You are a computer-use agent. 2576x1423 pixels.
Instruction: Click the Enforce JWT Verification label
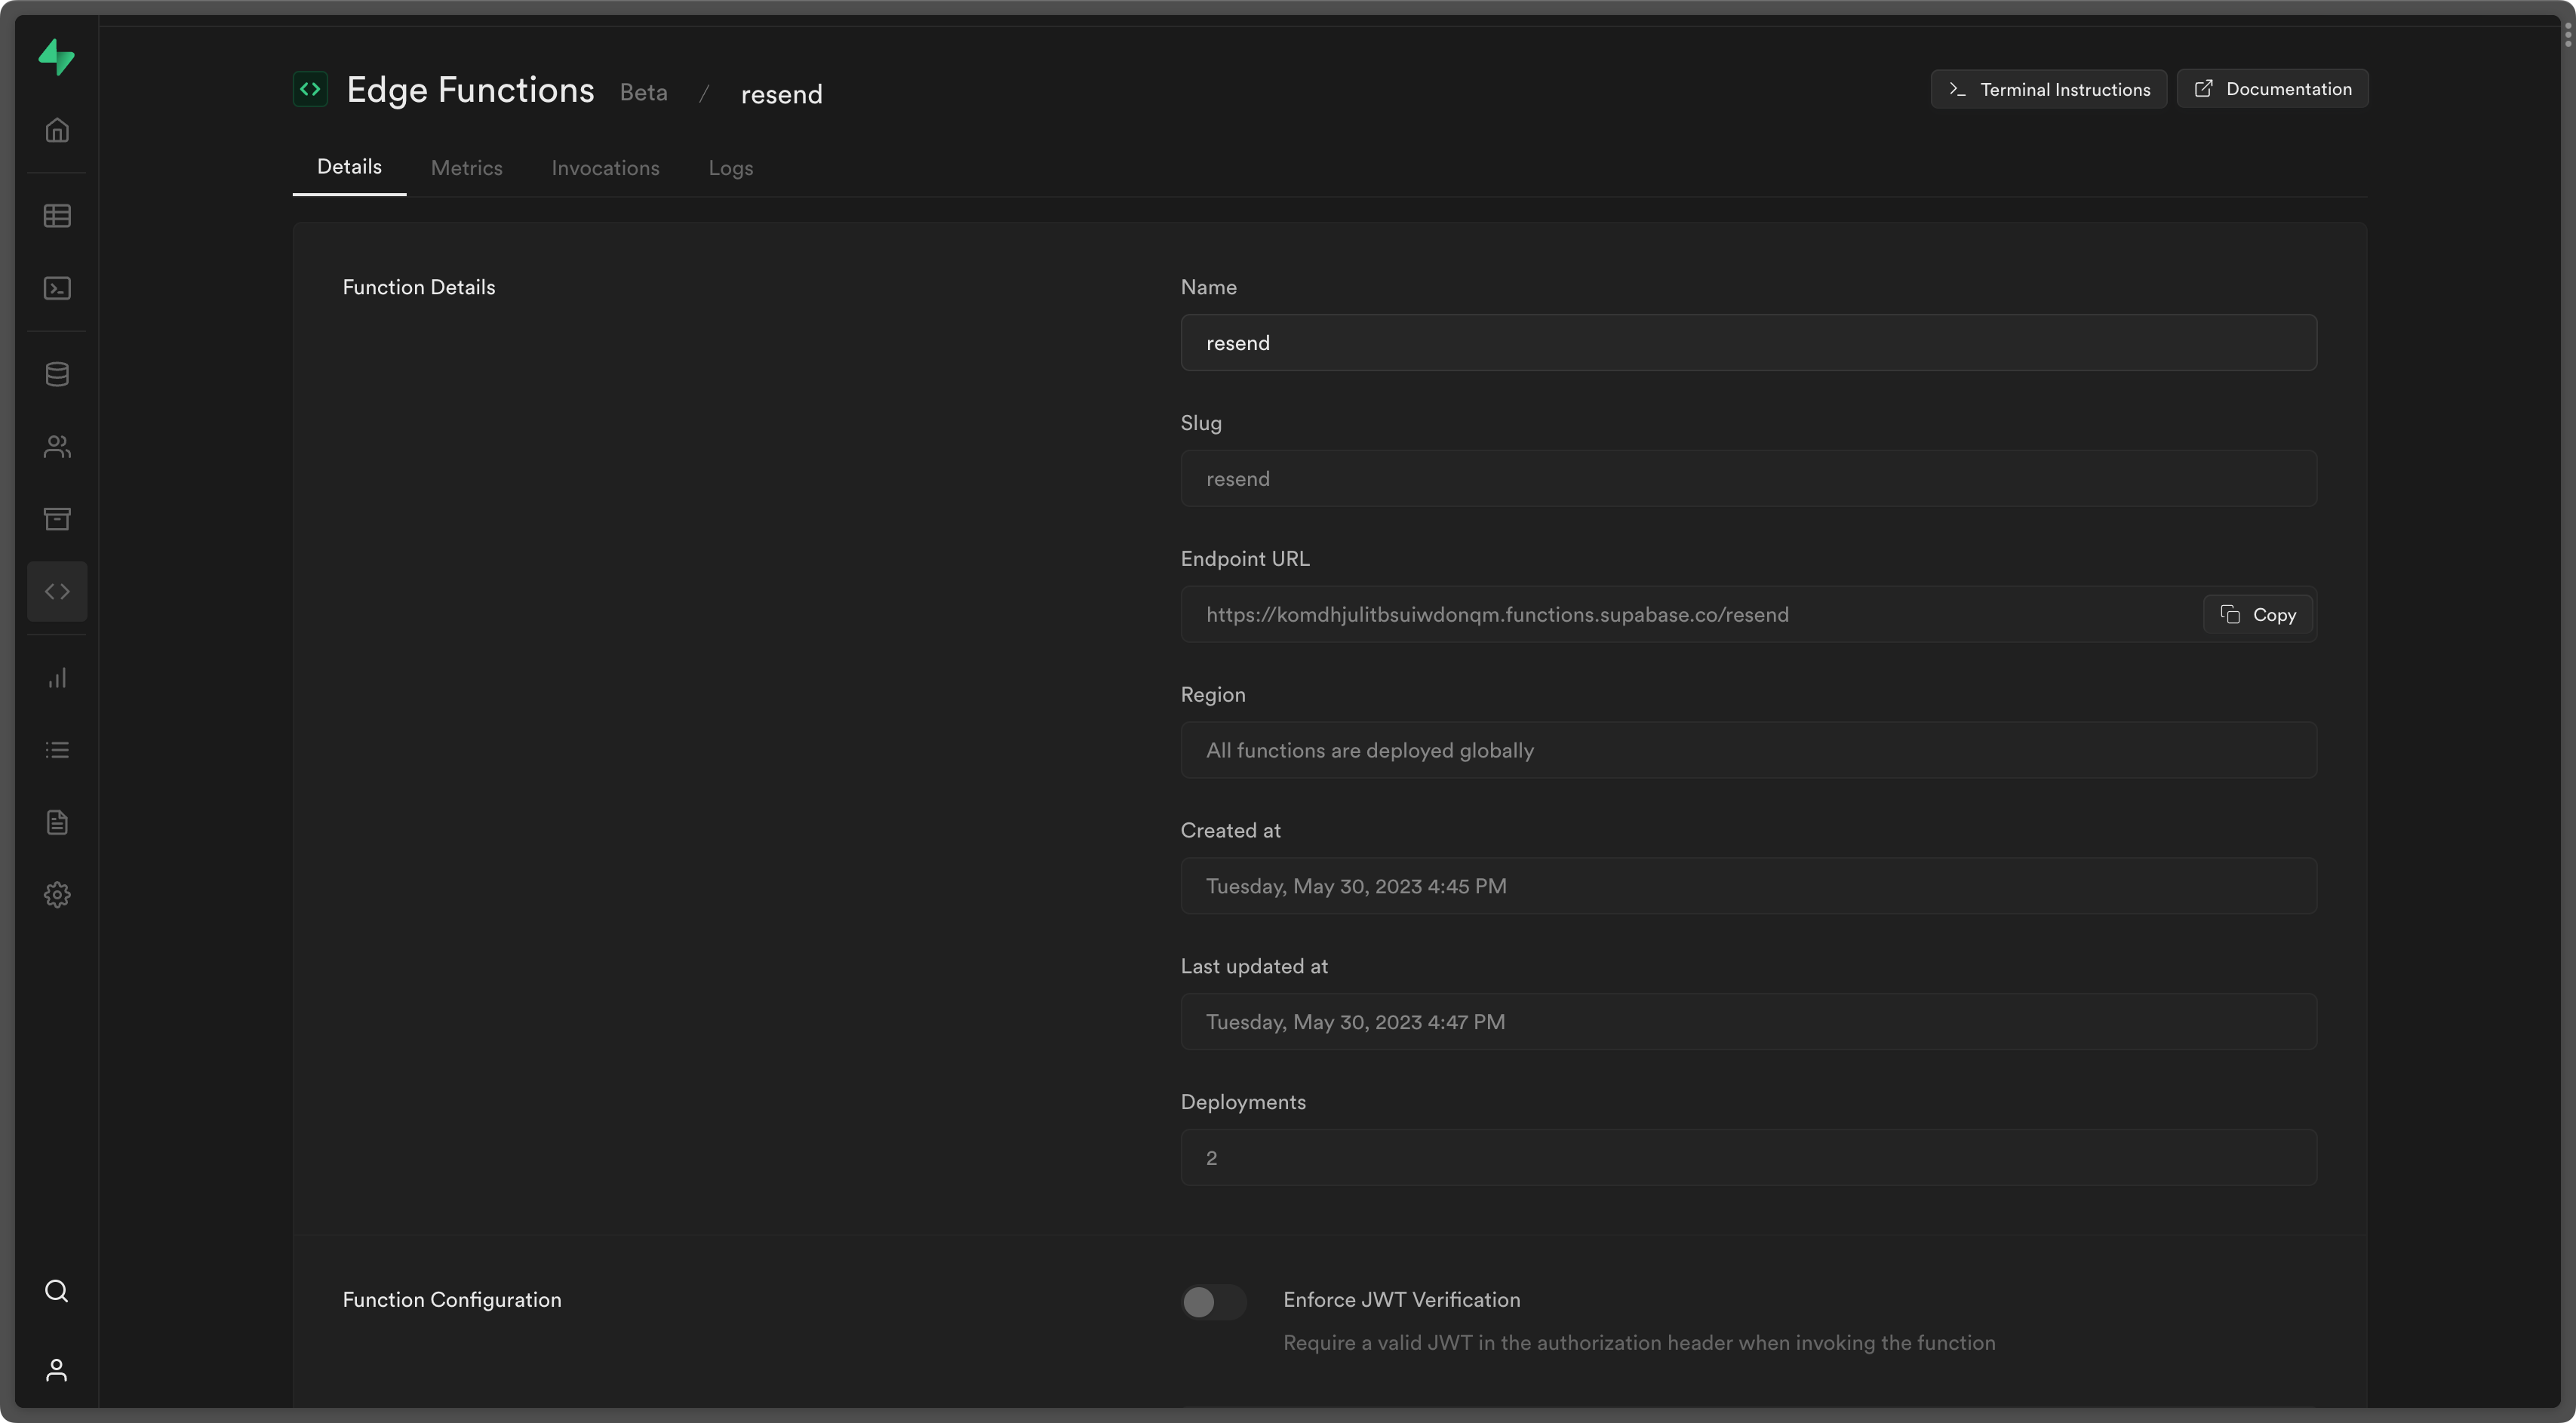(x=1402, y=1300)
